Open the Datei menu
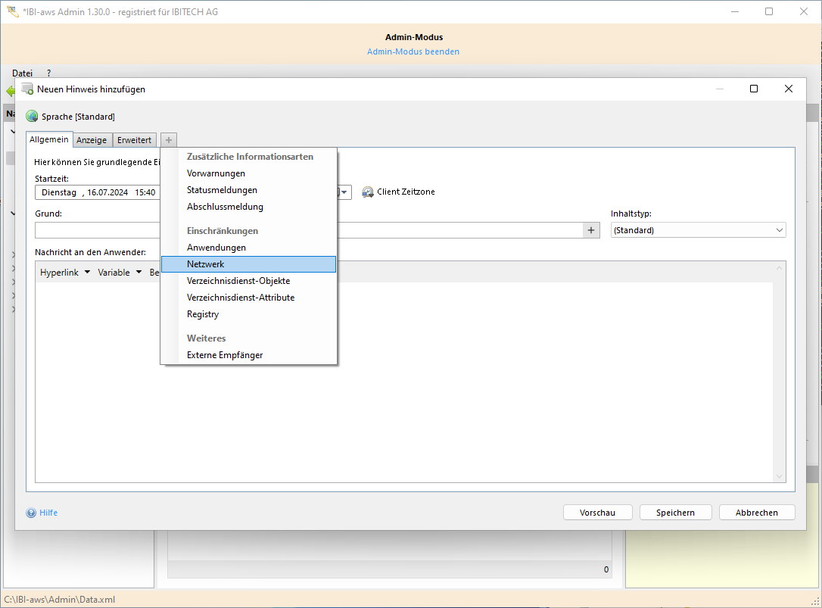This screenshot has width=822, height=608. tap(22, 73)
